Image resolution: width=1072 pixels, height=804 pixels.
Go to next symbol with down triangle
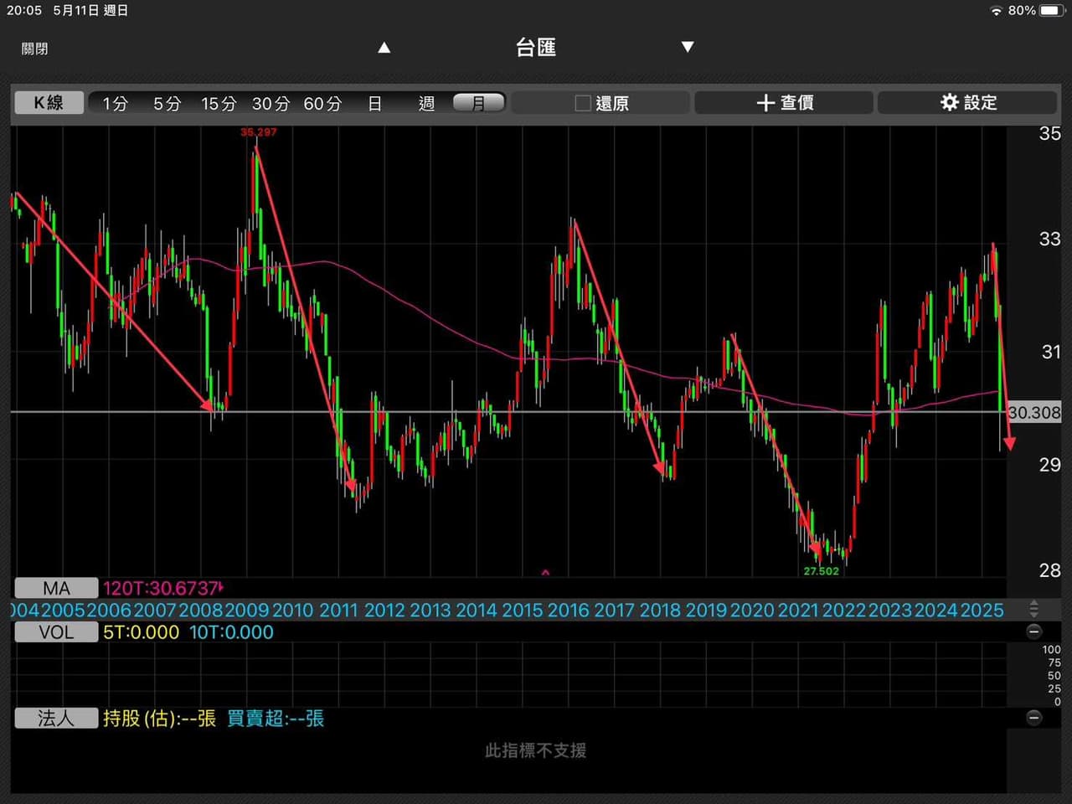[688, 47]
